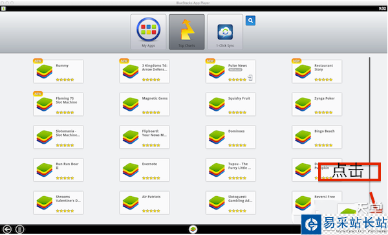The width and height of the screenshot is (388, 235).
Task: Click the blue search magnifier icon
Action: coord(250,21)
